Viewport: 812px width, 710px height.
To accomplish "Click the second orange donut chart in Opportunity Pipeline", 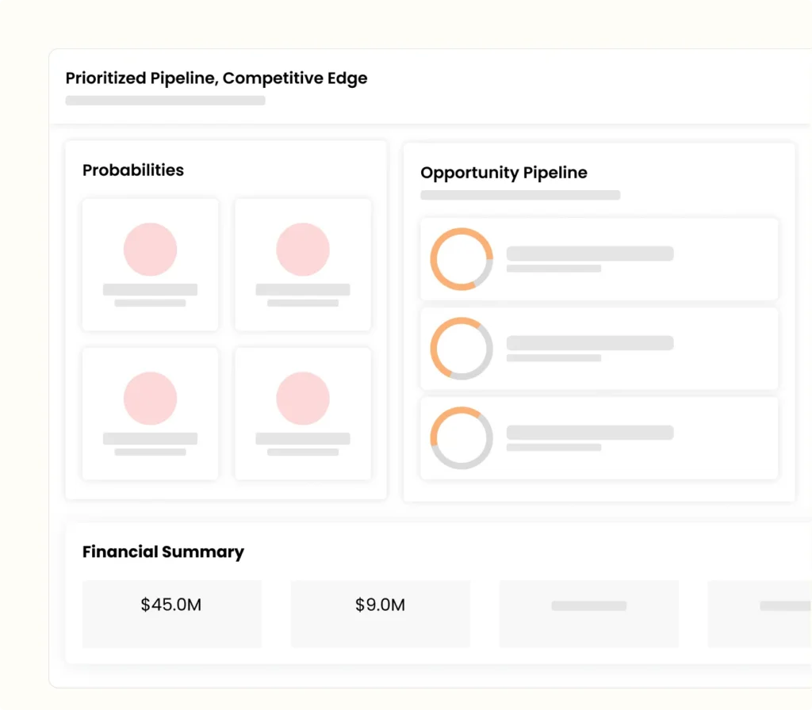I will (x=462, y=349).
